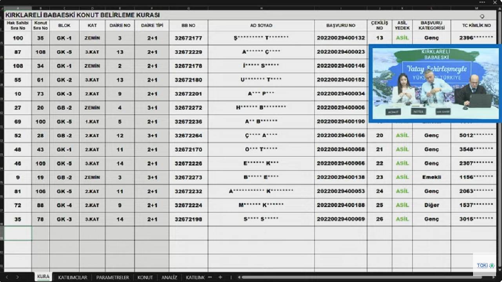Add a new sheet with plus icon
The image size is (502, 282).
pos(220,277)
